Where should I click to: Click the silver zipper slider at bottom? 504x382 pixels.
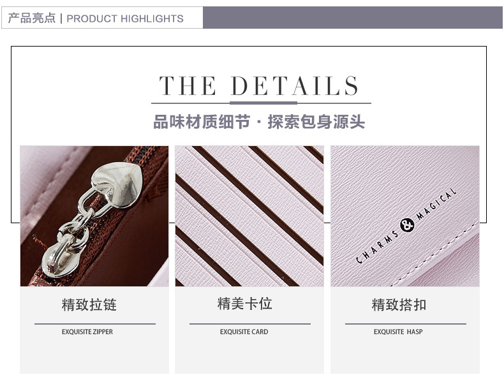(x=62, y=261)
